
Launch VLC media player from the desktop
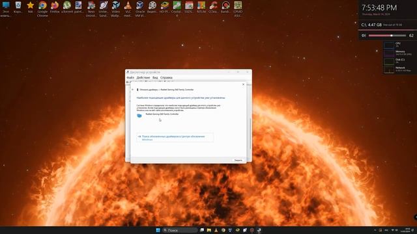click(128, 8)
